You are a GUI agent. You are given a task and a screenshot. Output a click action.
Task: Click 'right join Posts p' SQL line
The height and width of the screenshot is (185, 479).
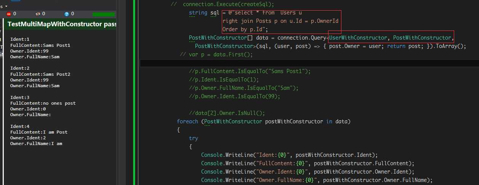(x=280, y=21)
